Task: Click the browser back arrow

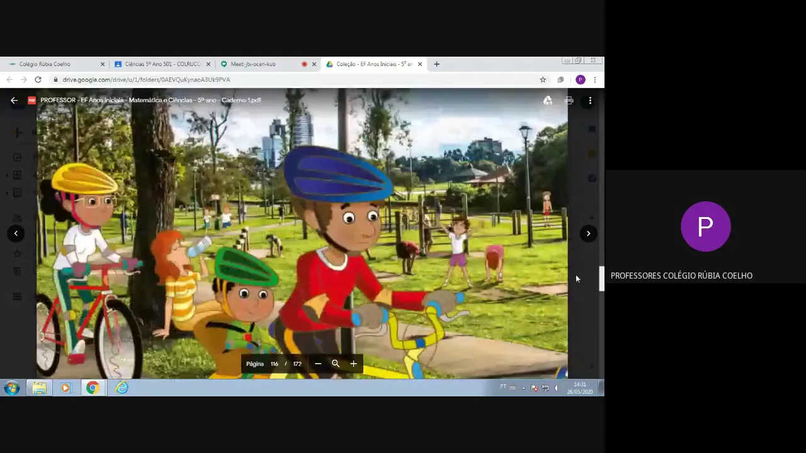Action: [9, 80]
